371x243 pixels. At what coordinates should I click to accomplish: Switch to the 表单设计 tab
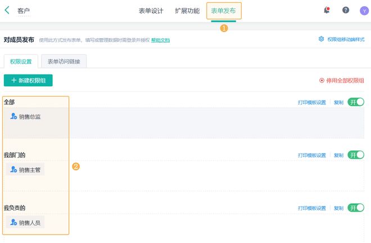[151, 11]
